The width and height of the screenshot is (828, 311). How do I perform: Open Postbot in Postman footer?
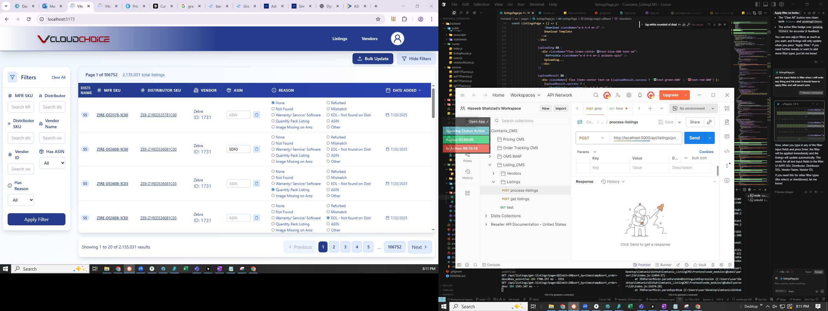[x=642, y=265]
